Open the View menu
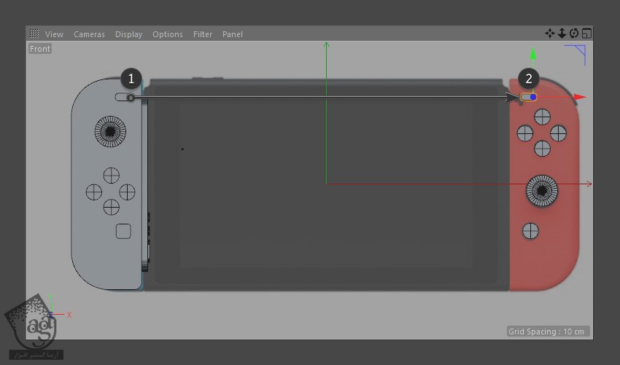The height and width of the screenshot is (365, 620). (x=54, y=34)
